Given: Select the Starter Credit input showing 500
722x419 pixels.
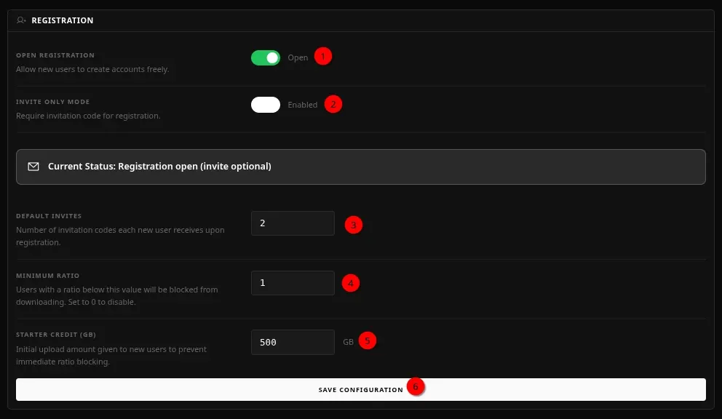Looking at the screenshot, I should pyautogui.click(x=293, y=342).
